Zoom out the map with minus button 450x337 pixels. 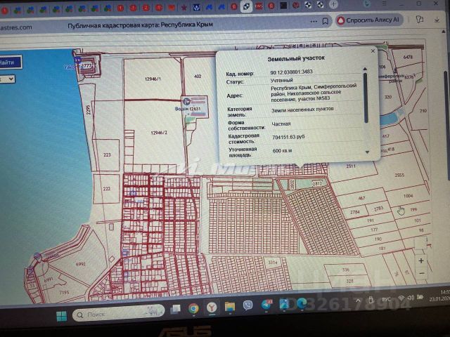click(421, 273)
